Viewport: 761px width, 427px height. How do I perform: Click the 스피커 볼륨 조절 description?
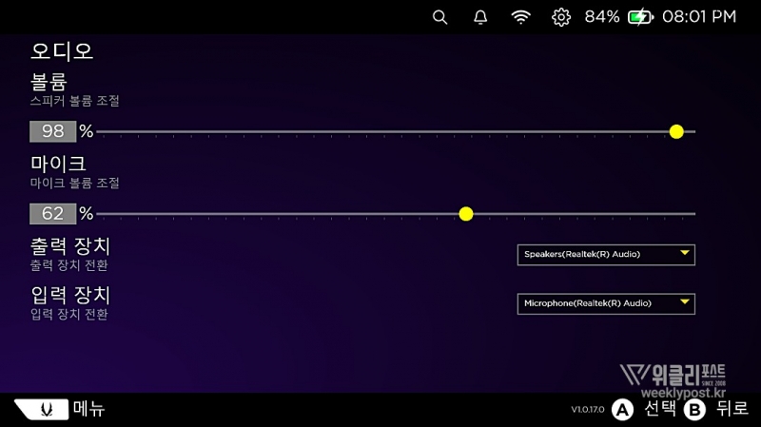click(x=75, y=101)
